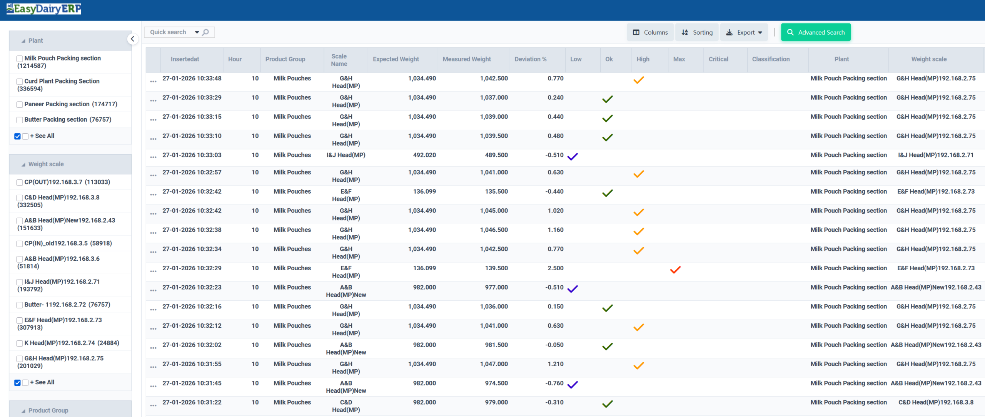
Task: Click green Ok checkmark for 10:33:29 row
Action: click(x=607, y=99)
